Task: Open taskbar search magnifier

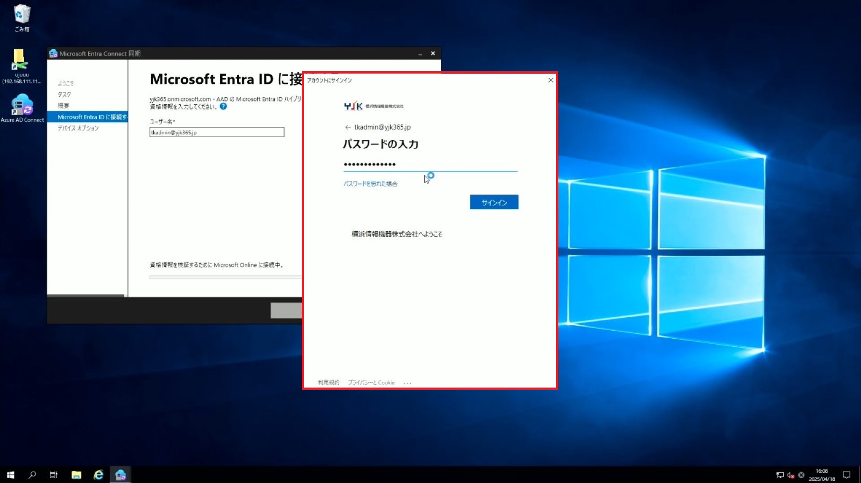Action: click(32, 474)
